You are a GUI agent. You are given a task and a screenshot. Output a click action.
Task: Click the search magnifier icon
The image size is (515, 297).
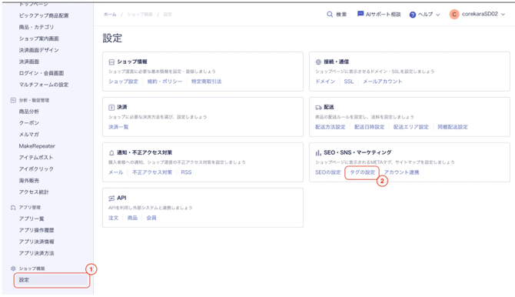[330, 14]
